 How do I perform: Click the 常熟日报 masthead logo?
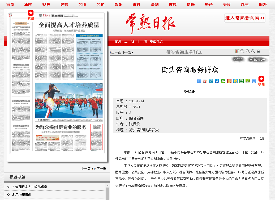151,24
